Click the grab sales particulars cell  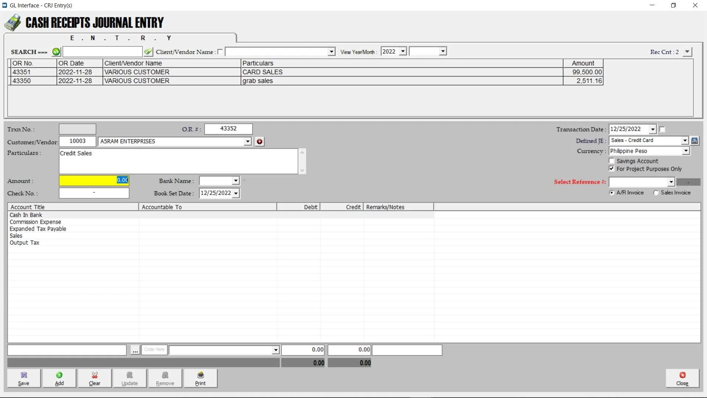(x=402, y=81)
